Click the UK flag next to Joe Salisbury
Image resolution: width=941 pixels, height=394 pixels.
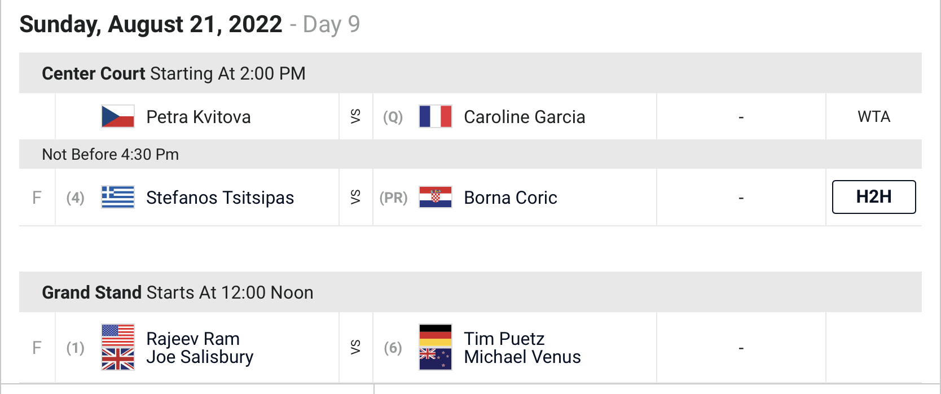click(x=118, y=359)
